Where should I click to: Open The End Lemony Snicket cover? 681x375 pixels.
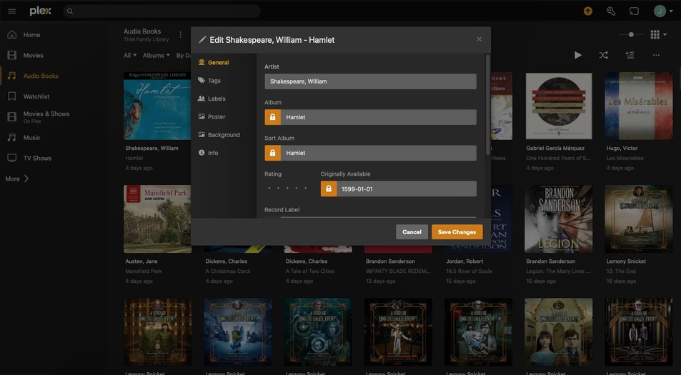[638, 219]
